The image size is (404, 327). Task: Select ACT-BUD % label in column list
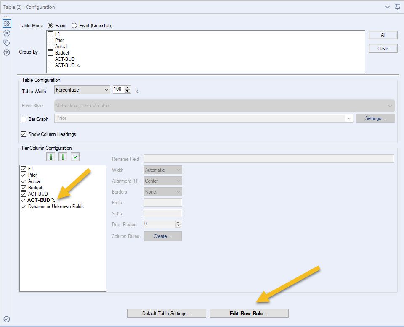[41, 200]
